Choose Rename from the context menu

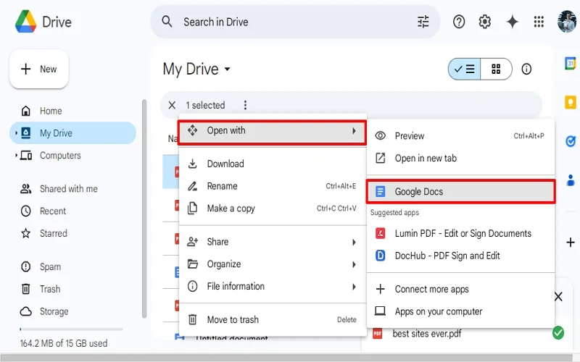pyautogui.click(x=273, y=186)
